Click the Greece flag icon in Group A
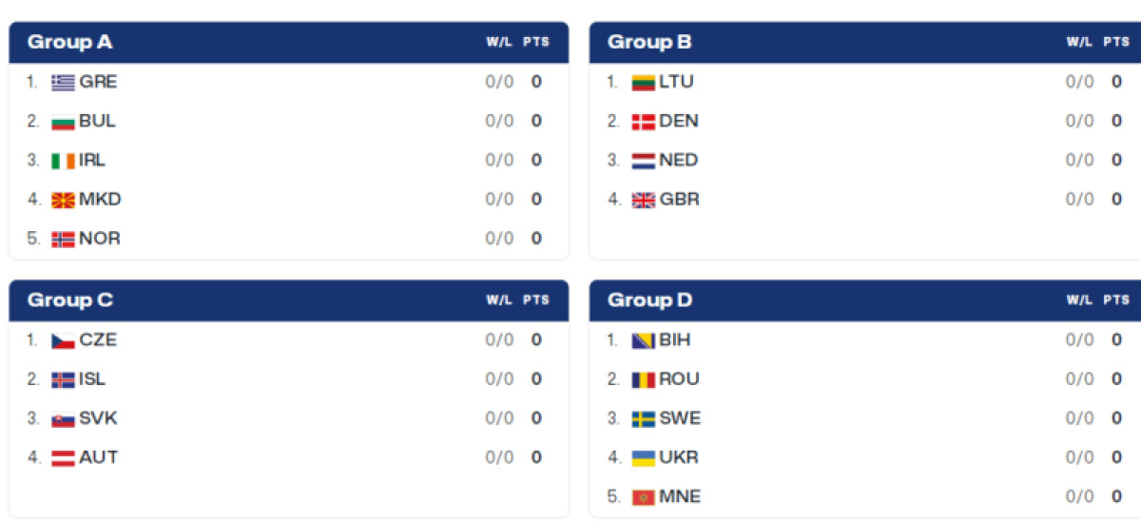The height and width of the screenshot is (522, 1141). 63,83
